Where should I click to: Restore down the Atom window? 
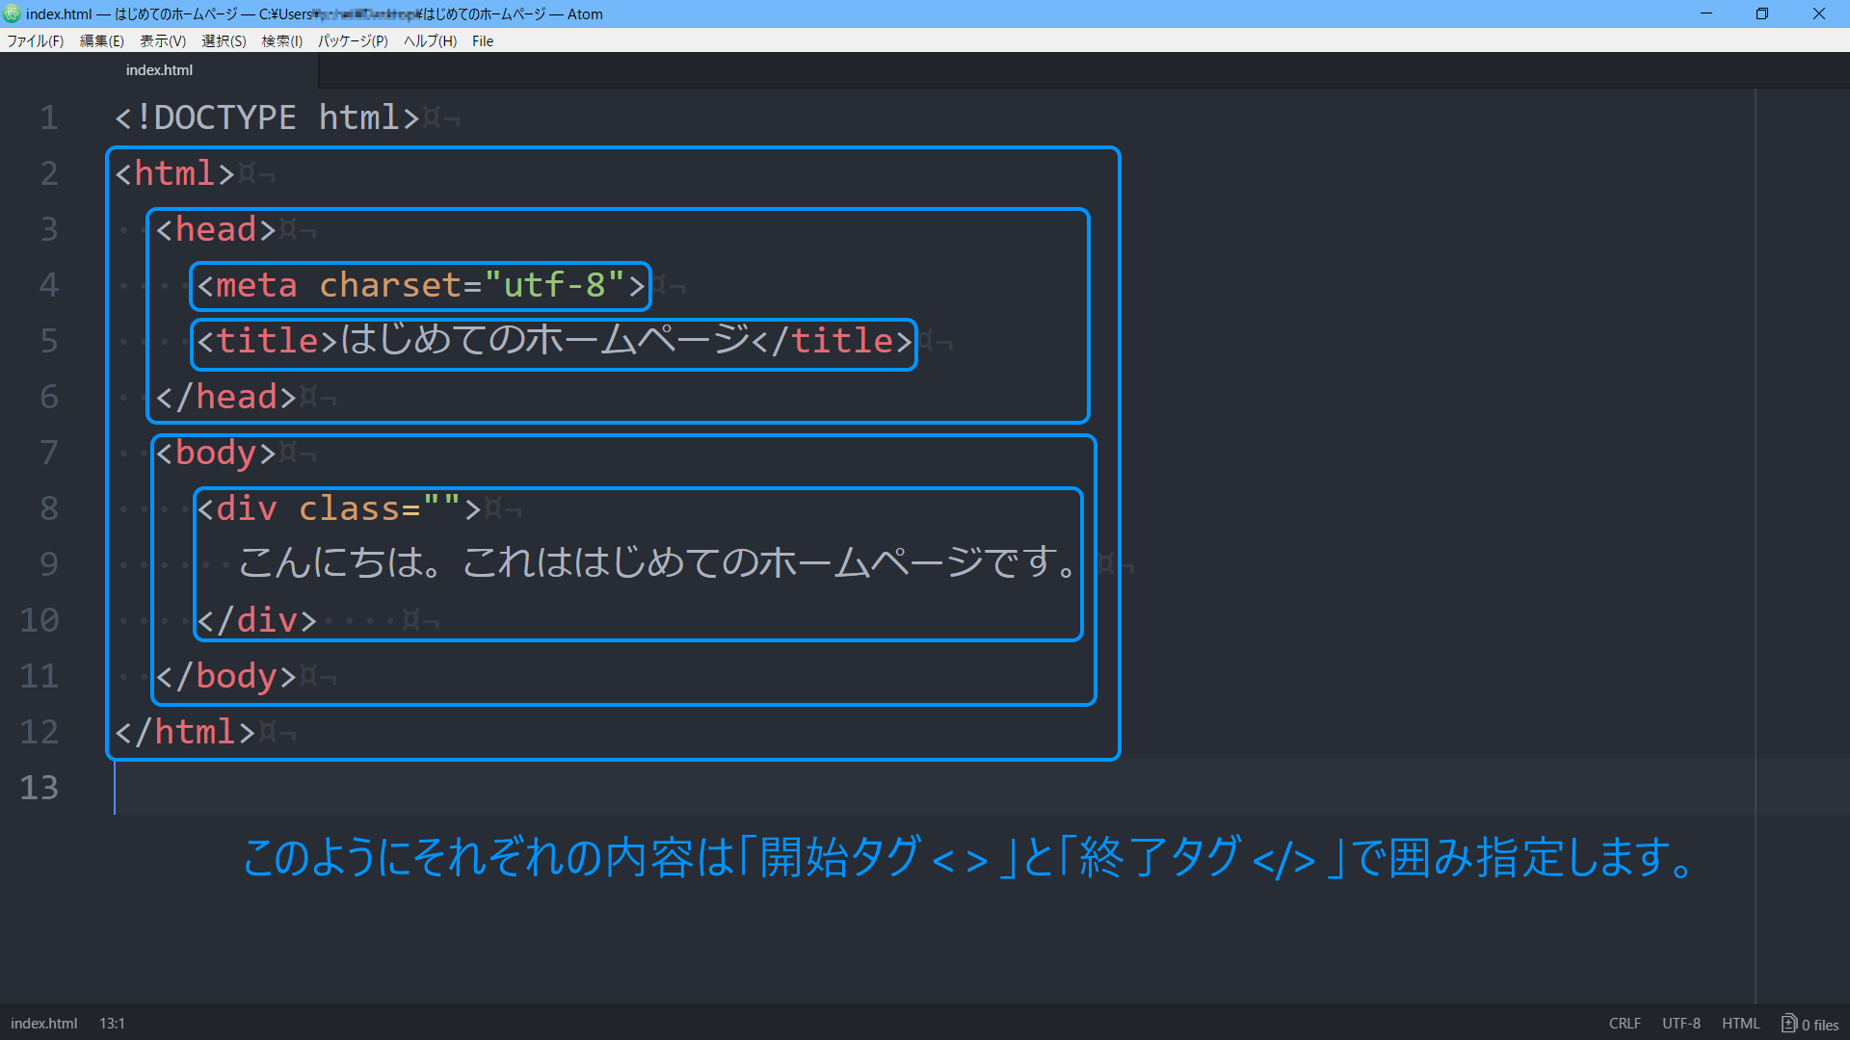pos(1762,13)
